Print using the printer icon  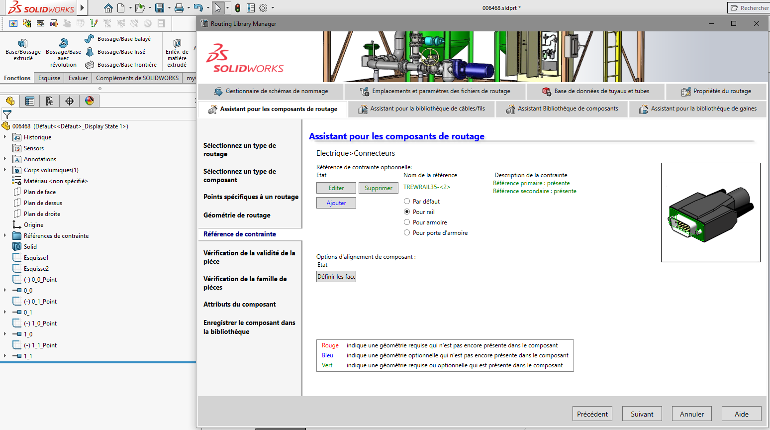coord(179,8)
